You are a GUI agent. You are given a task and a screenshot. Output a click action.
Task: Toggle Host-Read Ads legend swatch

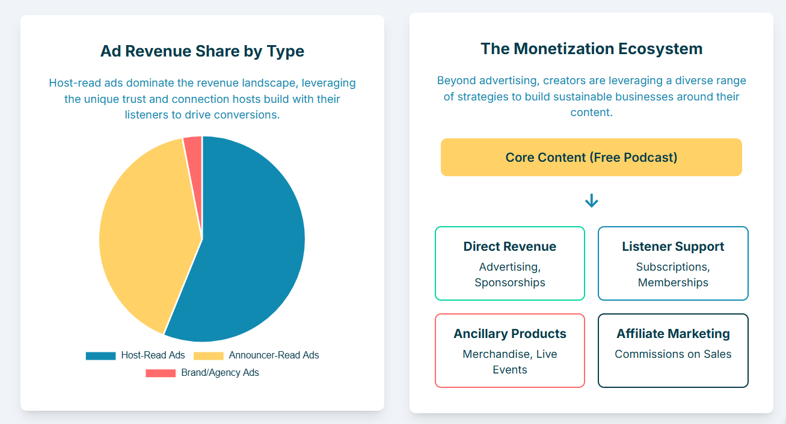click(100, 355)
